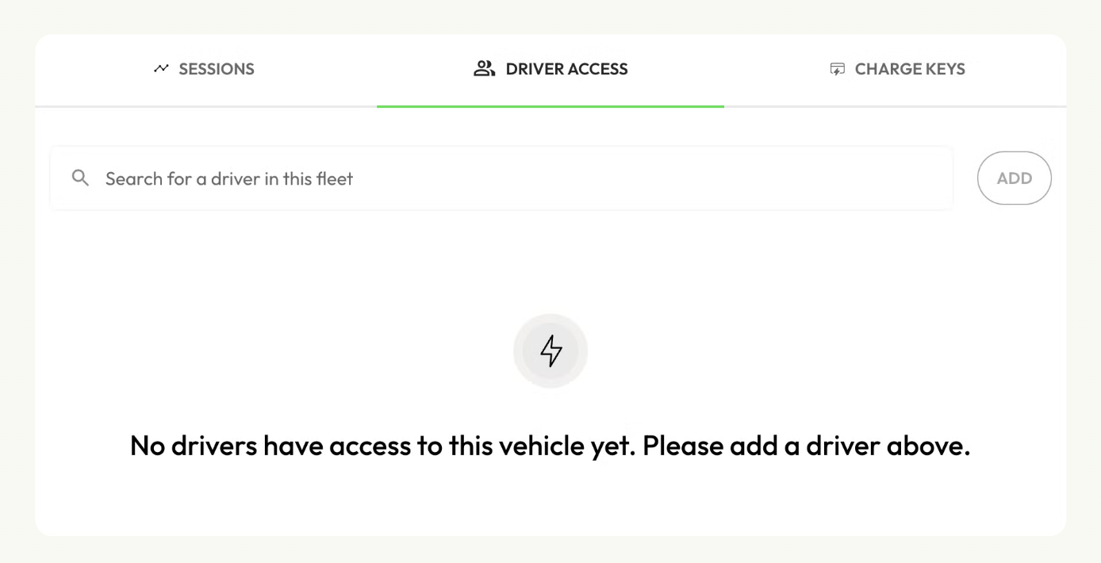Click the people icon beside Driver Access
The height and width of the screenshot is (563, 1101).
coord(484,69)
